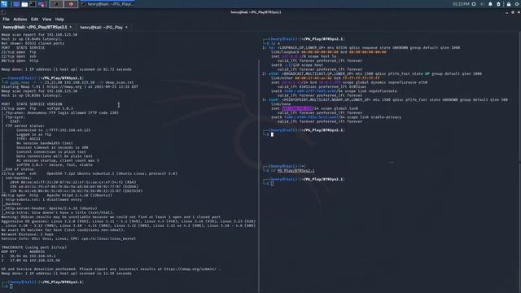Open the Edit menu
This screenshot has height=293, width=521.
pos(34,20)
